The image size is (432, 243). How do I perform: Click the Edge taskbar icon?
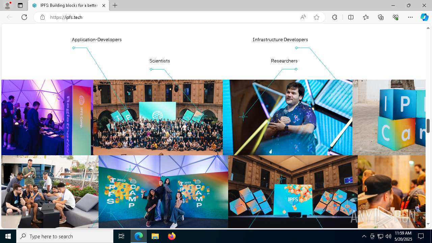(x=139, y=236)
